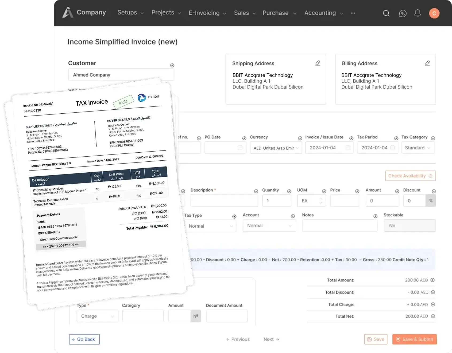Open the Tax Category Standard dropdown

point(418,148)
